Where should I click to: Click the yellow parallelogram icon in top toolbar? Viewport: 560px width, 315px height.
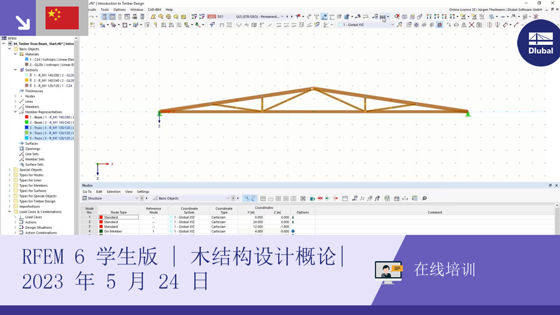(x=153, y=17)
